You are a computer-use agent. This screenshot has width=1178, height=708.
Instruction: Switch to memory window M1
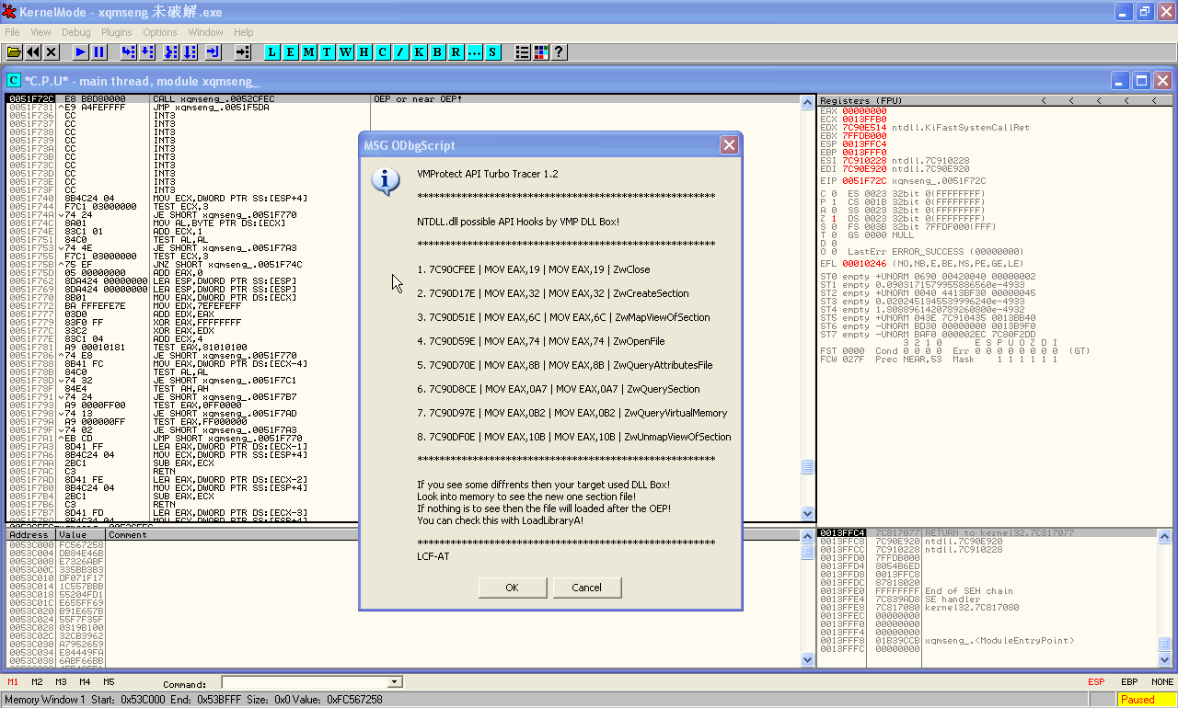click(x=13, y=682)
